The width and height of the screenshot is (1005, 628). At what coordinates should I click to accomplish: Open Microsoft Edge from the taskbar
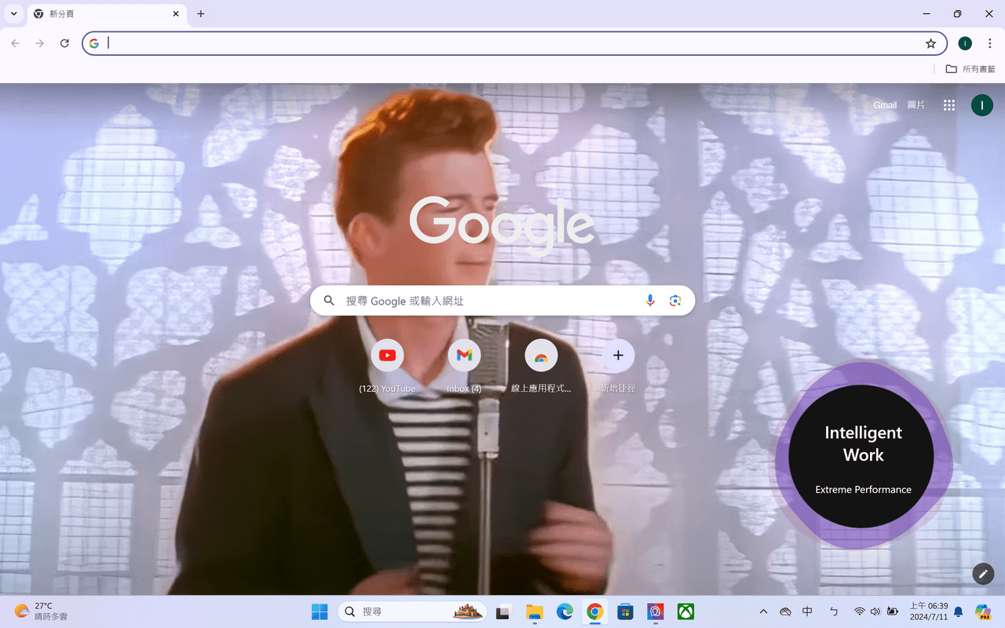[565, 612]
